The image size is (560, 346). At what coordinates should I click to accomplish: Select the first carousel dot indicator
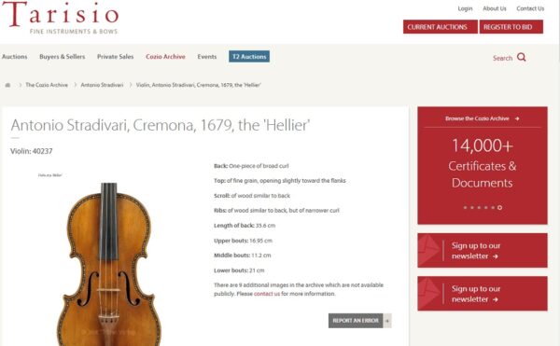465,207
